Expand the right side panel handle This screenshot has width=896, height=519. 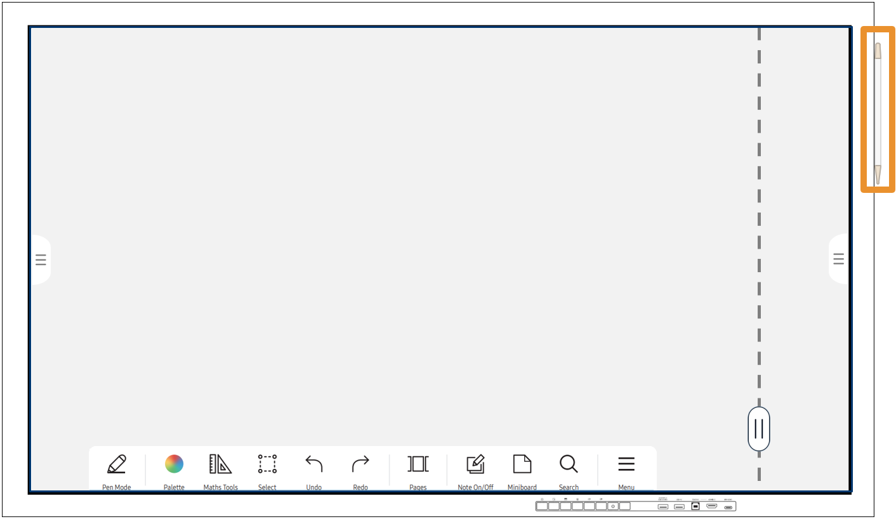(838, 259)
